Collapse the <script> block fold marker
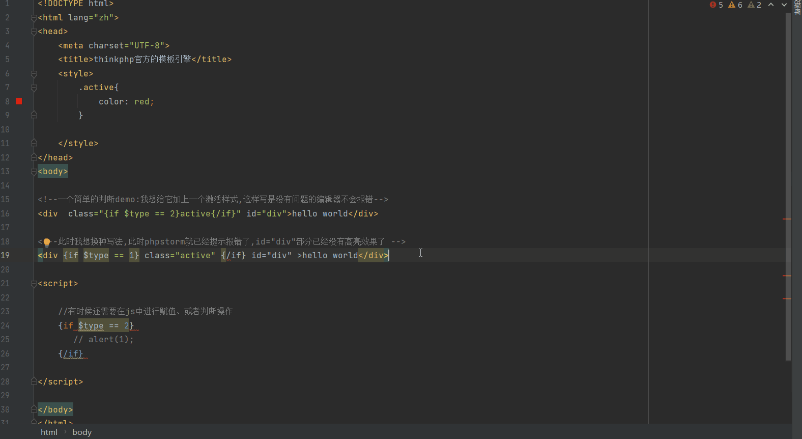 [34, 284]
